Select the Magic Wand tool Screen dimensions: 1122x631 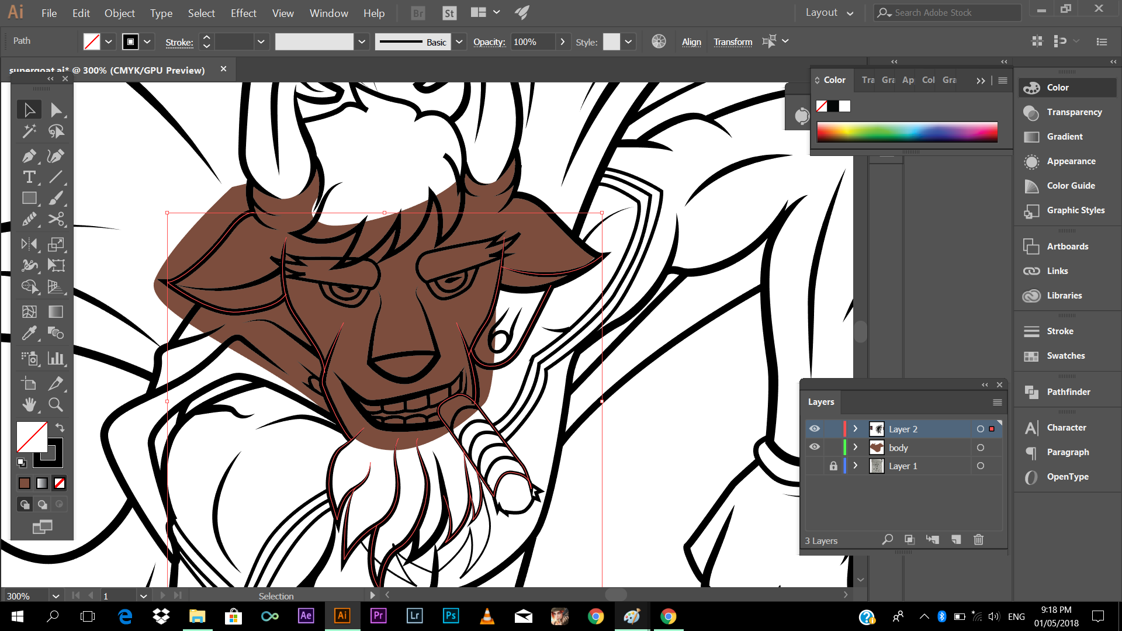pyautogui.click(x=29, y=131)
